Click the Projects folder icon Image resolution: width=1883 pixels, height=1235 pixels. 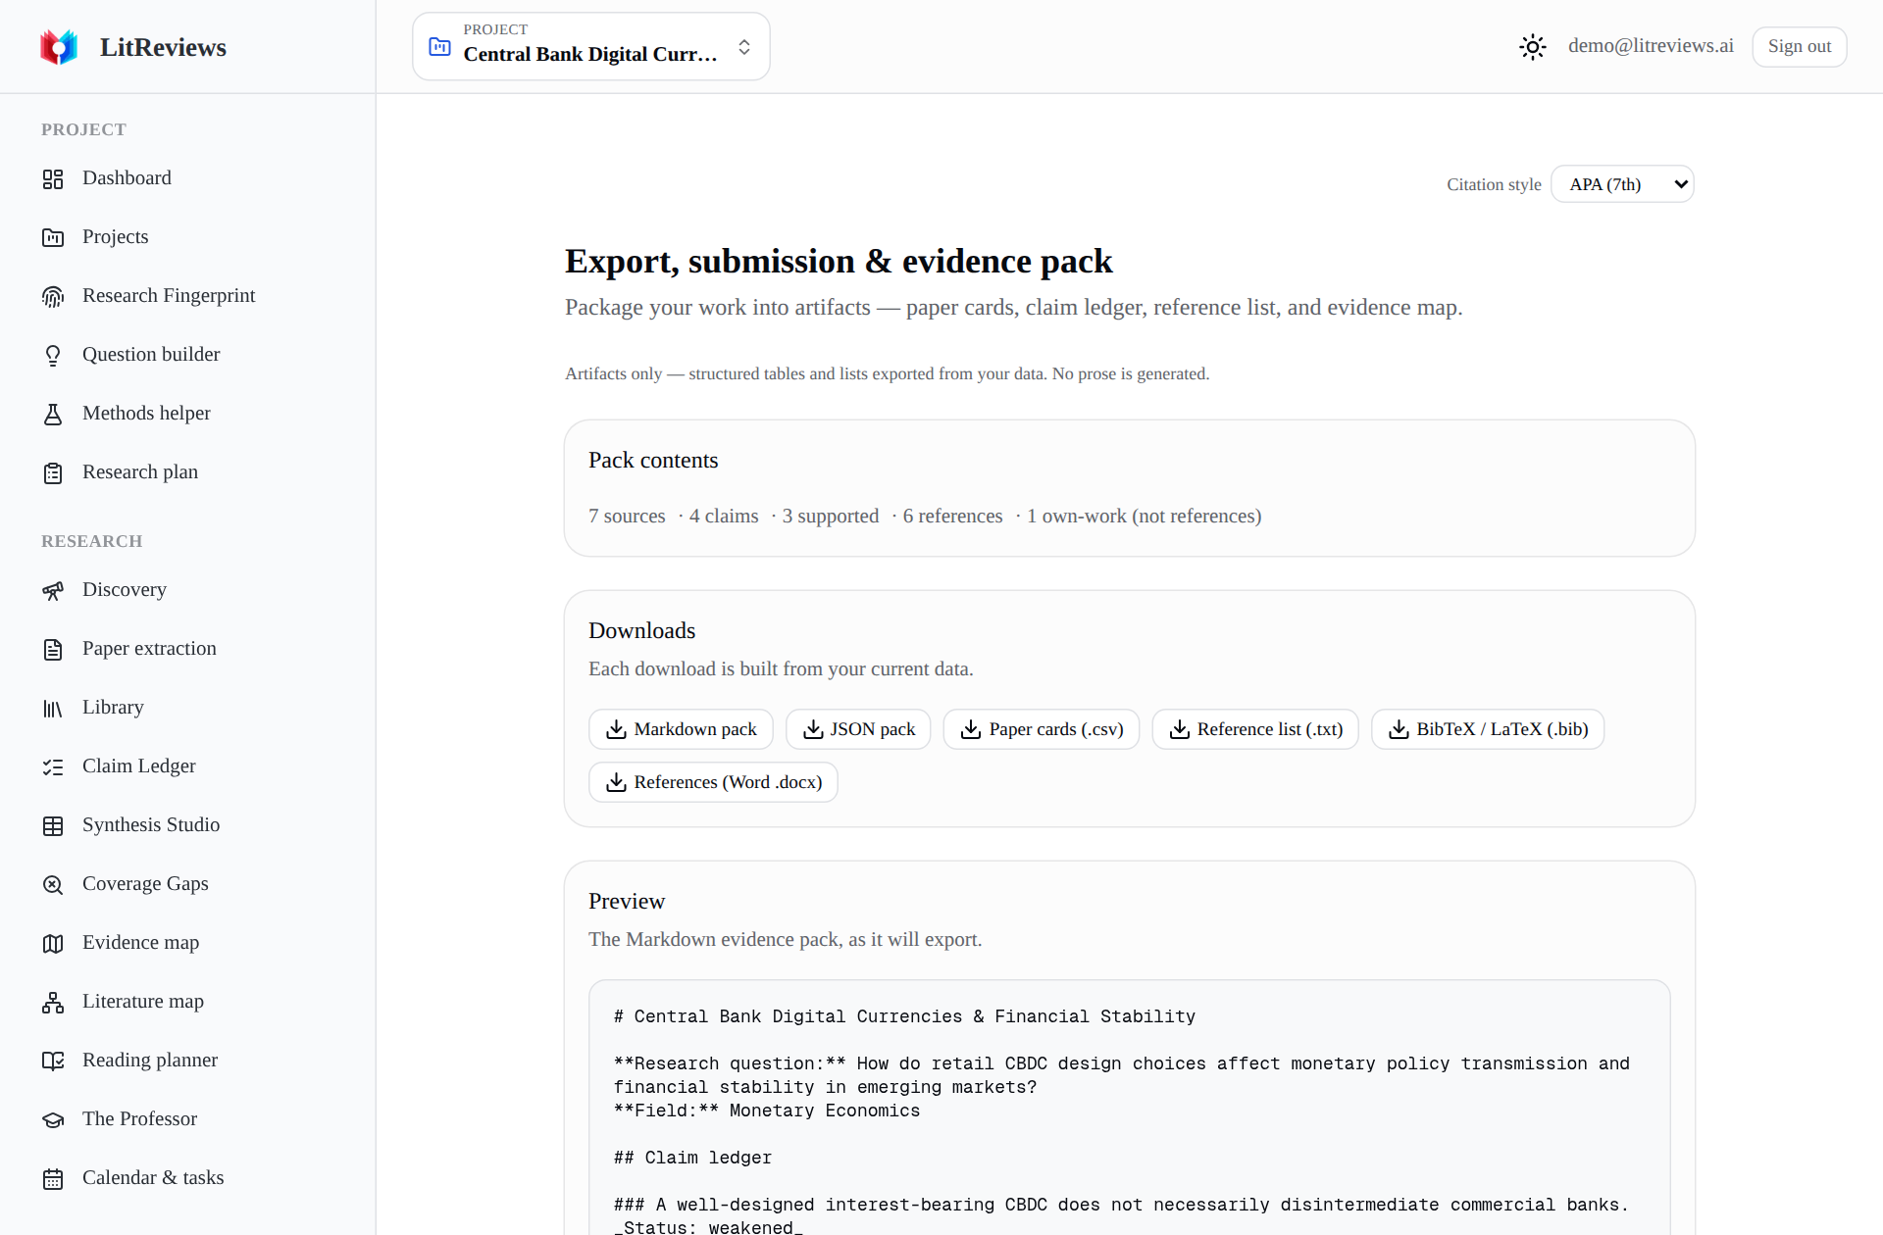pyautogui.click(x=53, y=237)
